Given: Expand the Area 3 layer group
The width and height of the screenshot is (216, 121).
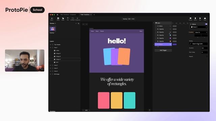Looking at the screenshot, I should pos(50,68).
